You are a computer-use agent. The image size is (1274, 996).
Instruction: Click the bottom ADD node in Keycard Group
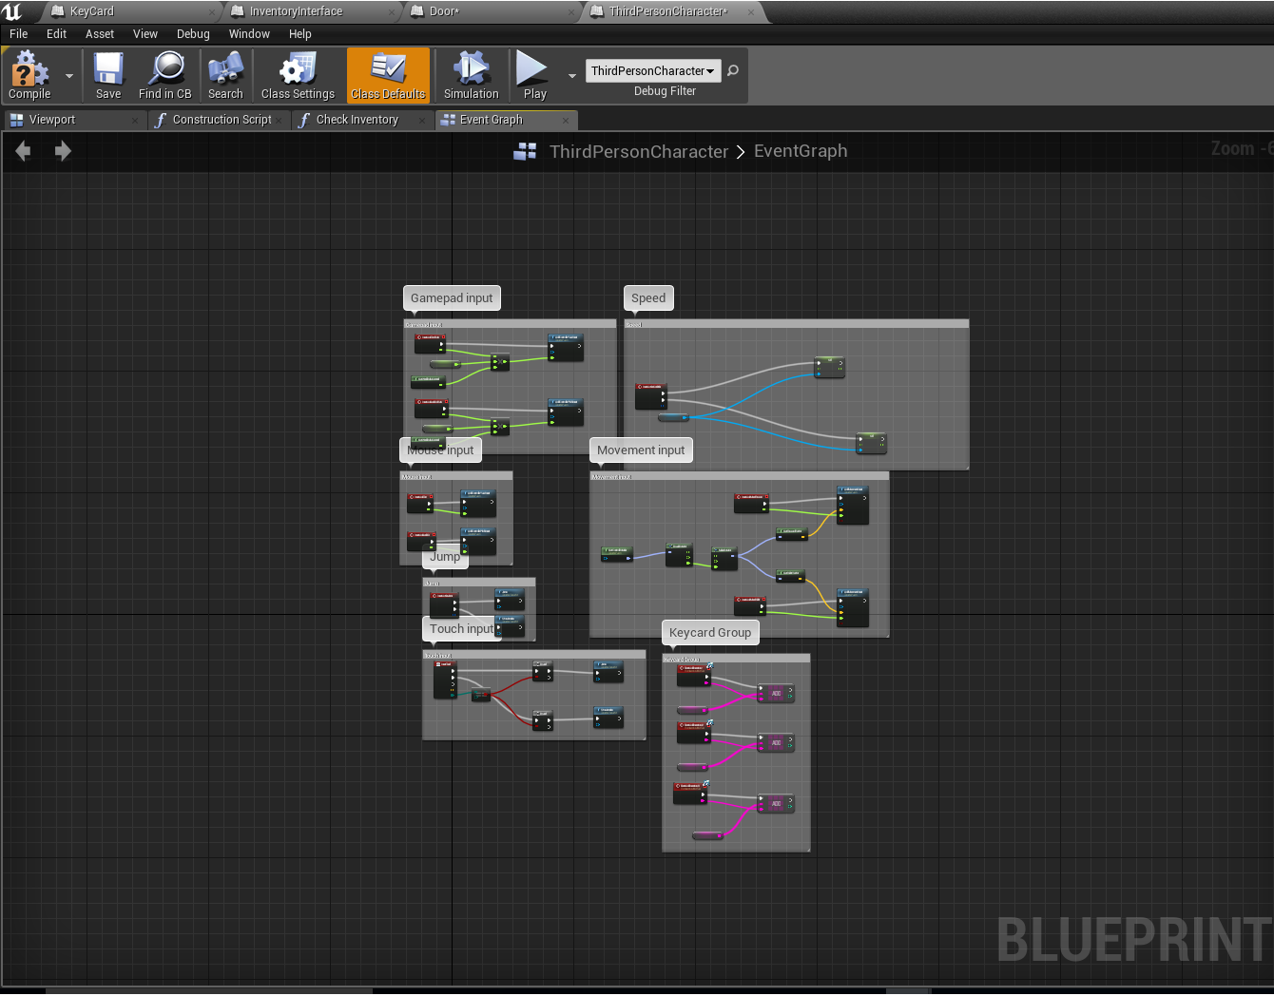tap(776, 803)
